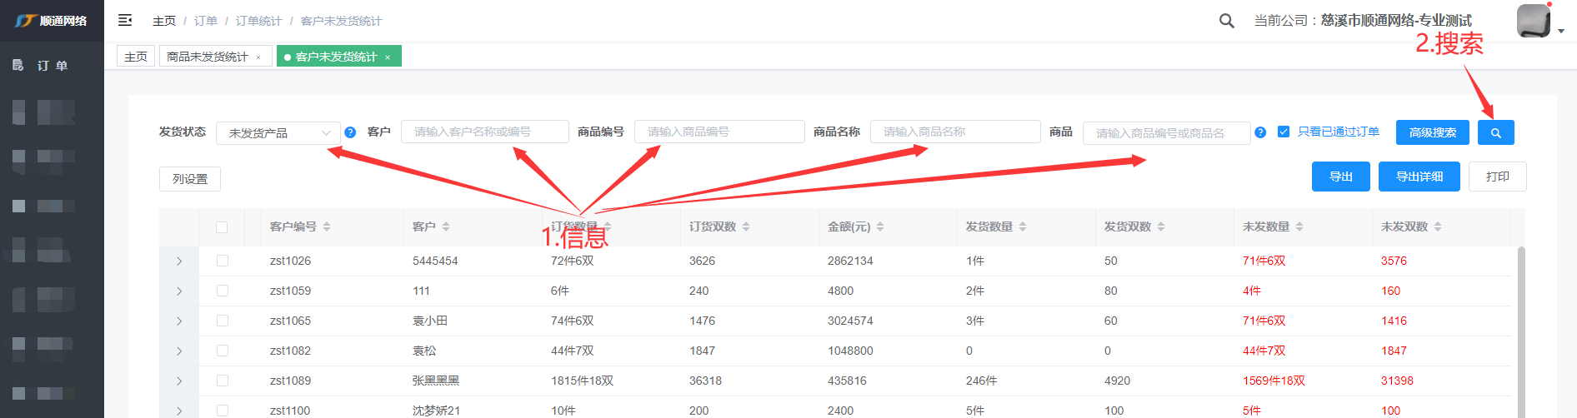1577x418 pixels.
Task: Click help icon beside 商品 input field
Action: coord(1260,132)
